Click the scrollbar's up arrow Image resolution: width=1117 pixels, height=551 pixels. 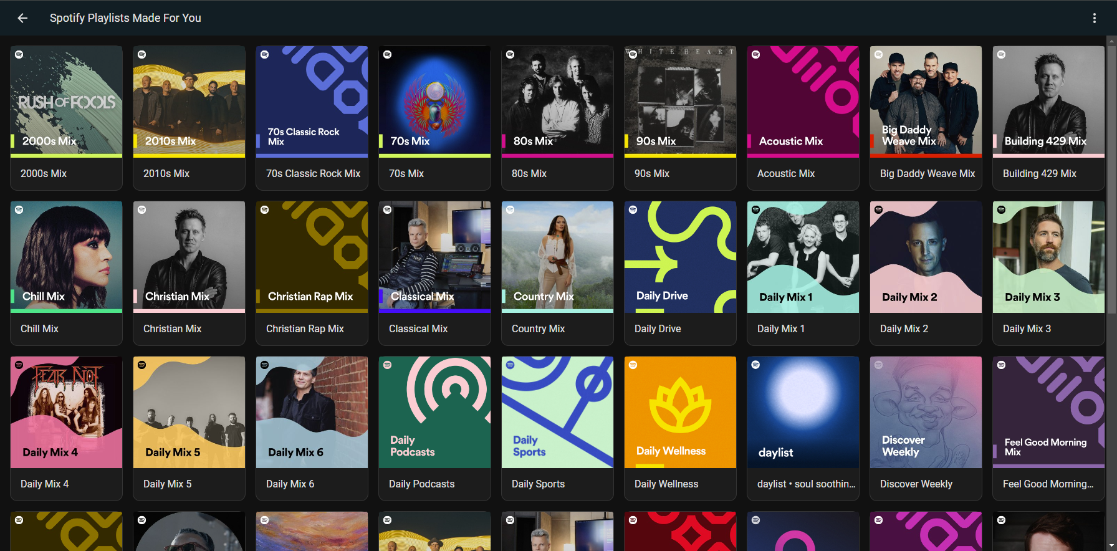click(1111, 41)
